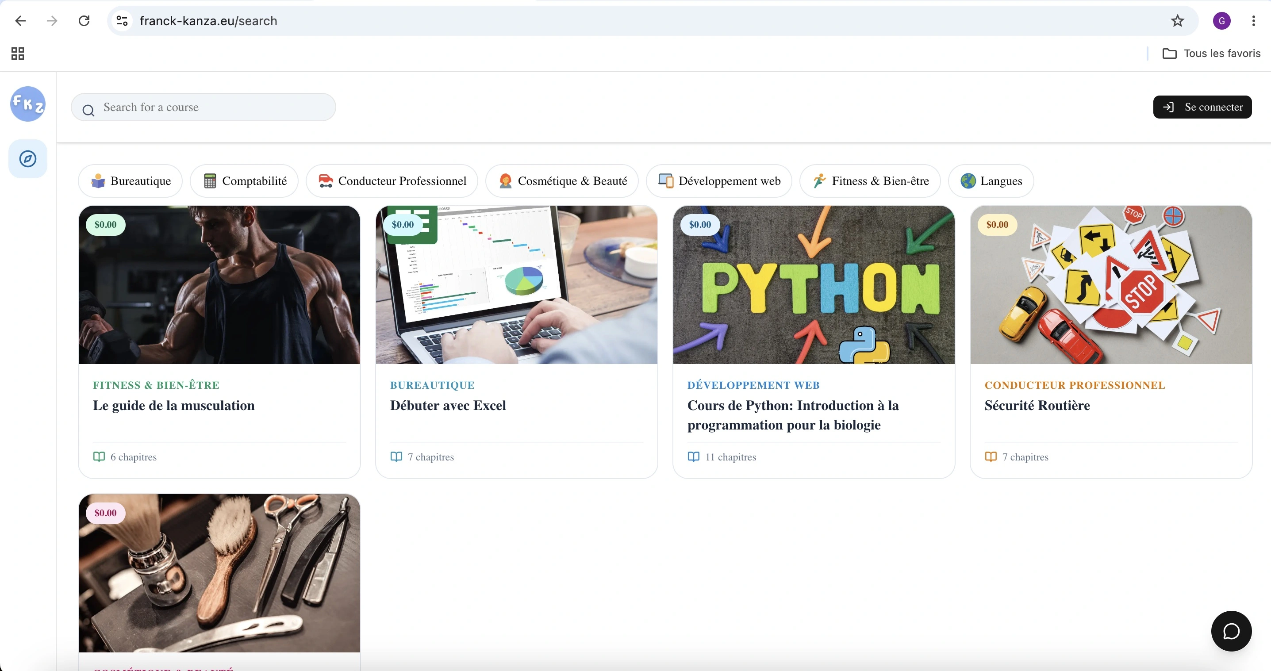Click the magnifier icon in search field
1271x671 pixels.
click(x=88, y=110)
